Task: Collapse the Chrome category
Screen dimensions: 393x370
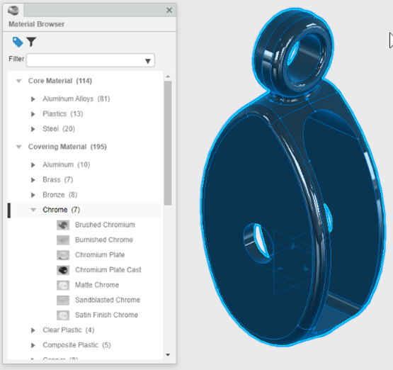Action: point(33,210)
